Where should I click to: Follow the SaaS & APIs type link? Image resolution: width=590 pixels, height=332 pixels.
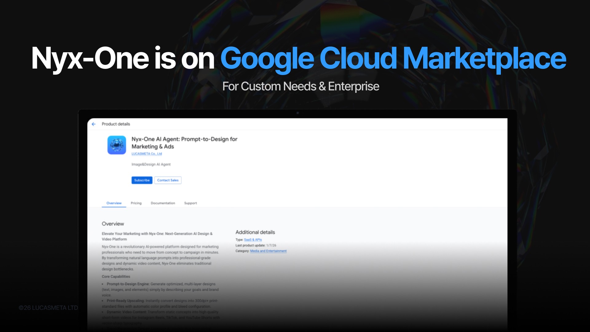(253, 240)
